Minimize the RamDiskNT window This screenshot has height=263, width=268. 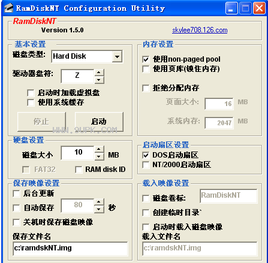tap(231, 8)
